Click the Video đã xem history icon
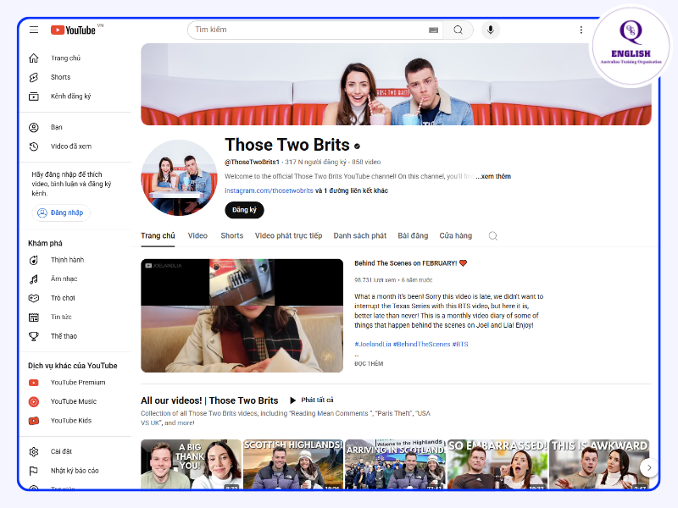Viewport: 678px width, 508px height. (x=34, y=146)
